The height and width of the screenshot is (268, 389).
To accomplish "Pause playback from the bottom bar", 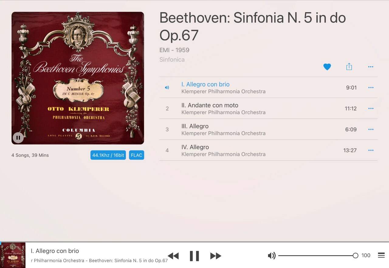I will coord(194,256).
